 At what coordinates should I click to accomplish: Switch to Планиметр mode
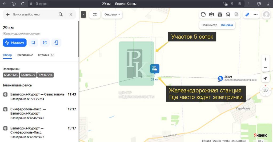tap(210, 25)
